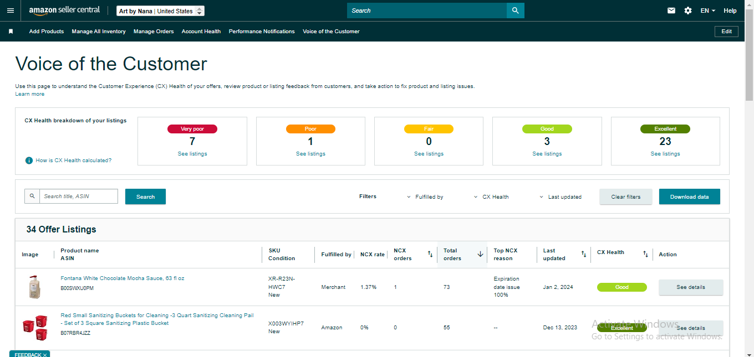Go to Account Health
The image size is (754, 357).
tap(201, 32)
